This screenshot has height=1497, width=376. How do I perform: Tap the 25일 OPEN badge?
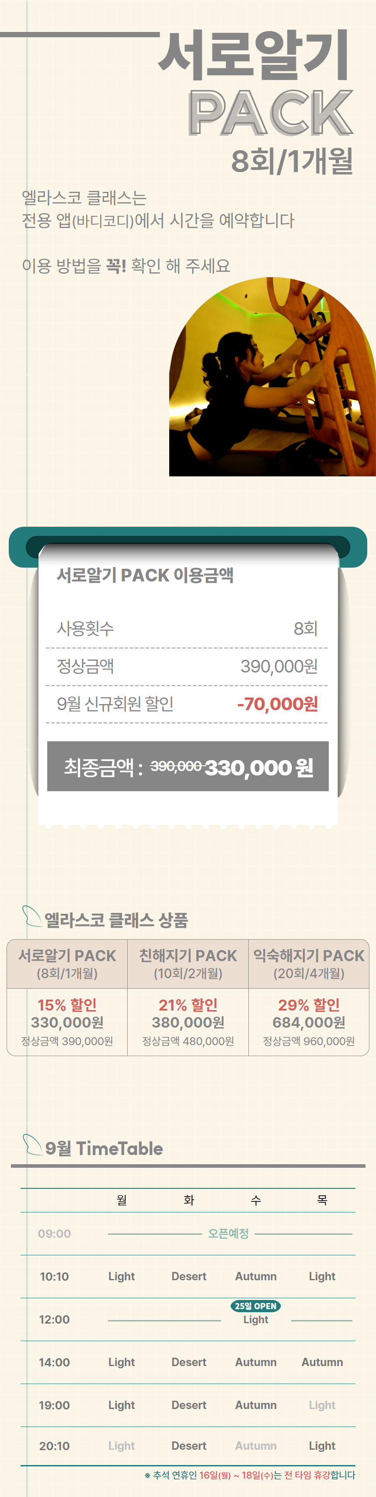pos(256,1306)
